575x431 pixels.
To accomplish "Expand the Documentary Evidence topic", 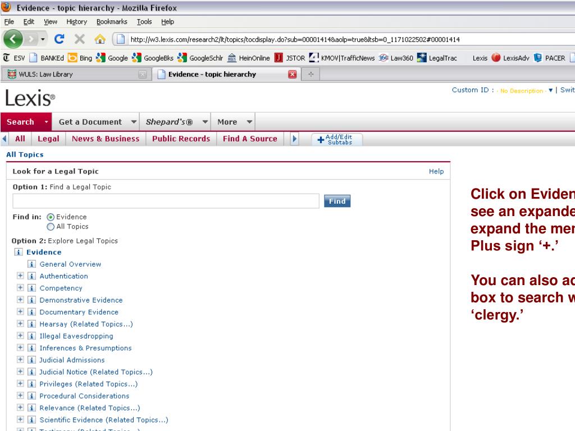I will click(x=20, y=311).
